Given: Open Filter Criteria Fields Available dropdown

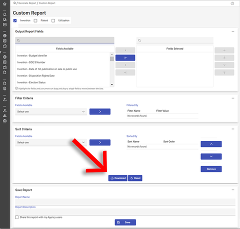Looking at the screenshot, I should [x=51, y=111].
